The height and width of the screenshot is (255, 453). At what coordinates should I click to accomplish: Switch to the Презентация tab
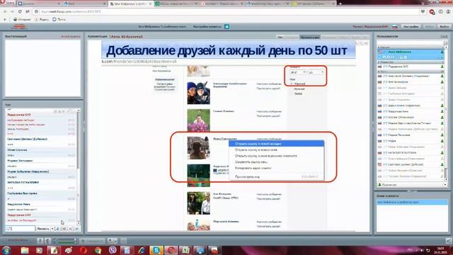pos(310,37)
